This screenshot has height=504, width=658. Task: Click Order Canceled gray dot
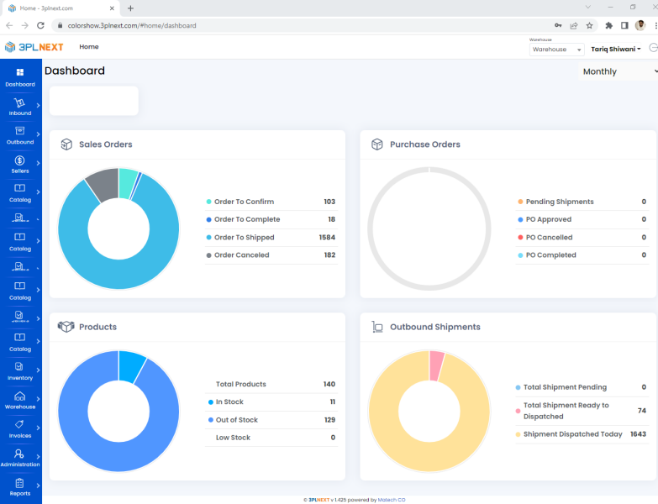click(209, 255)
